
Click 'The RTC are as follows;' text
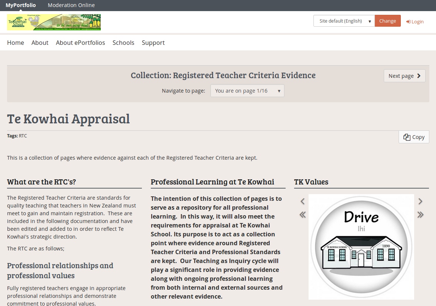36,249
